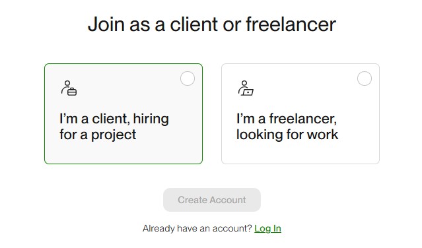Click the "I'm a client, hiring" text line
Image resolution: width=422 pixels, height=248 pixels.
click(114, 119)
